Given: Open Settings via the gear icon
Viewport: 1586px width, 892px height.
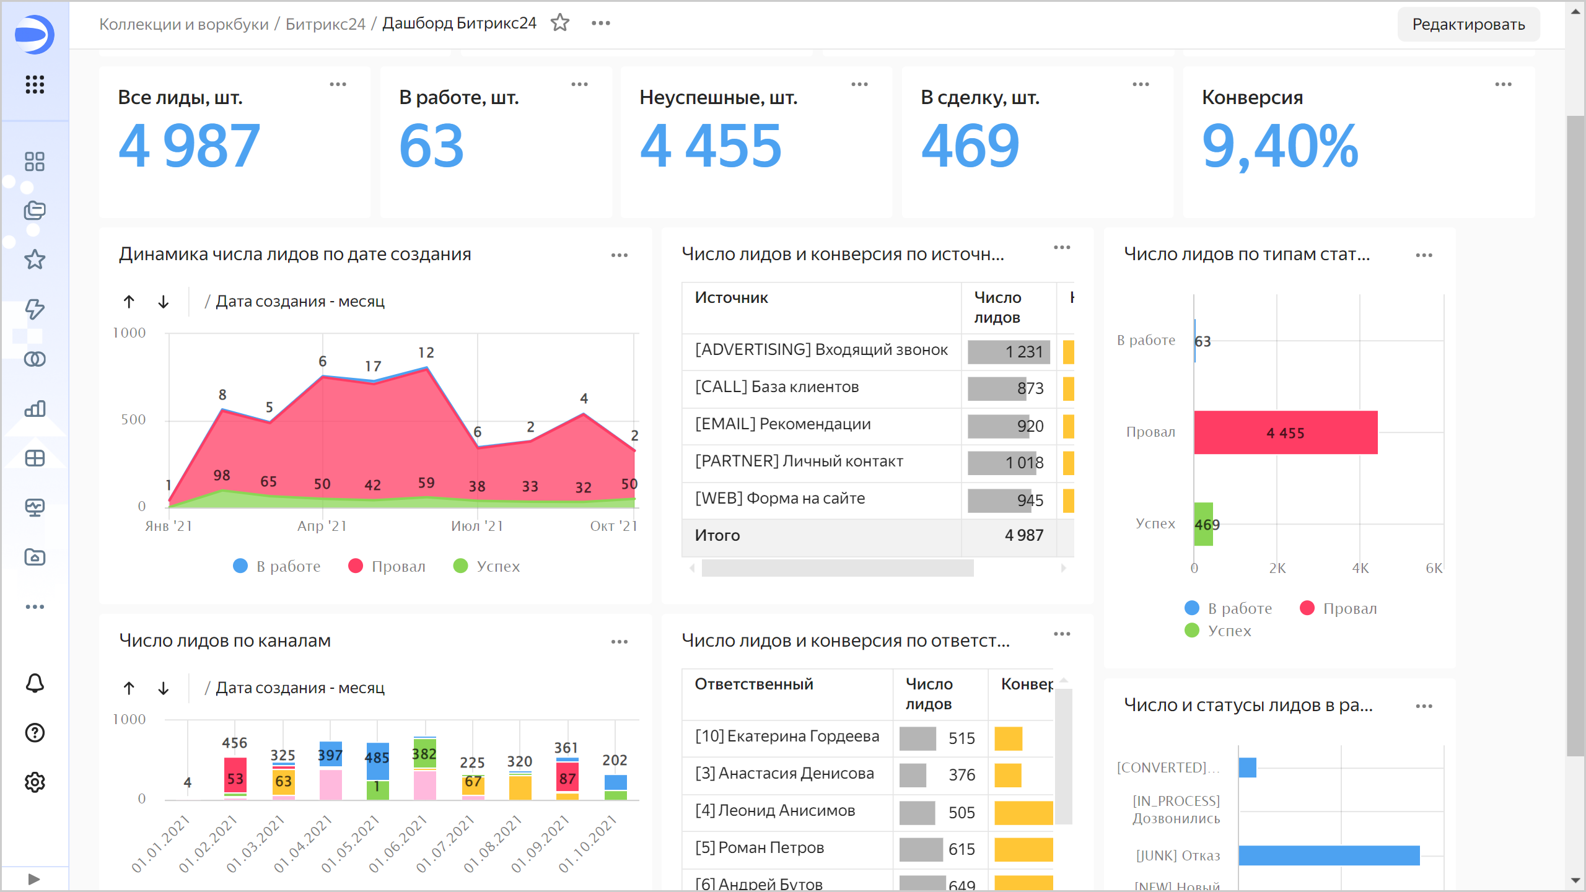Looking at the screenshot, I should (35, 782).
